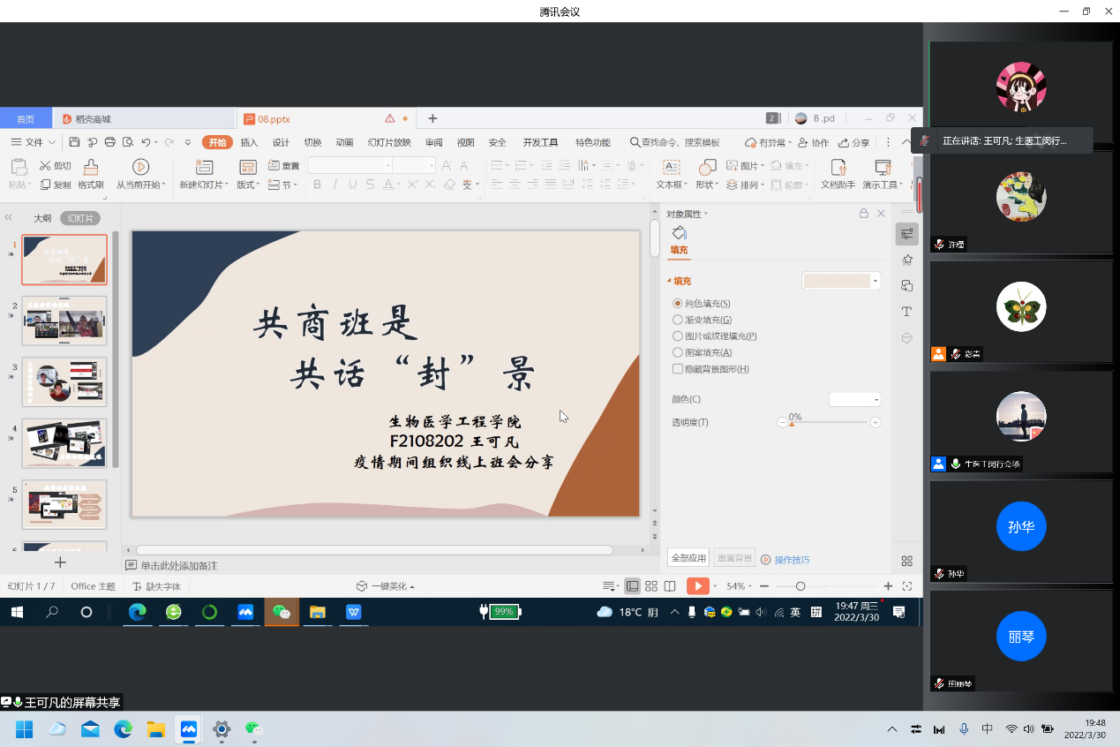Click the save icon in quick toolbar
Screen dimensions: 1120x747
(75, 142)
